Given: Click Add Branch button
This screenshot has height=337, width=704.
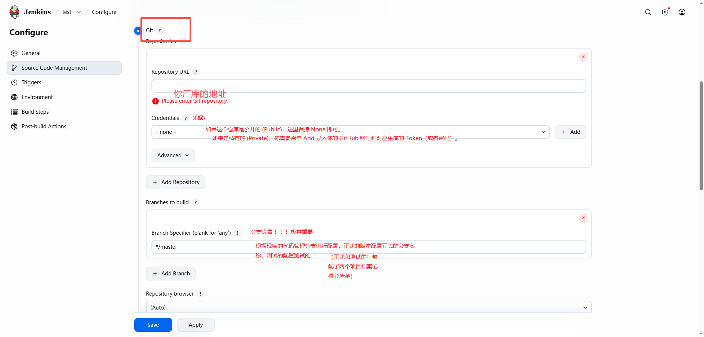Looking at the screenshot, I should tap(171, 274).
